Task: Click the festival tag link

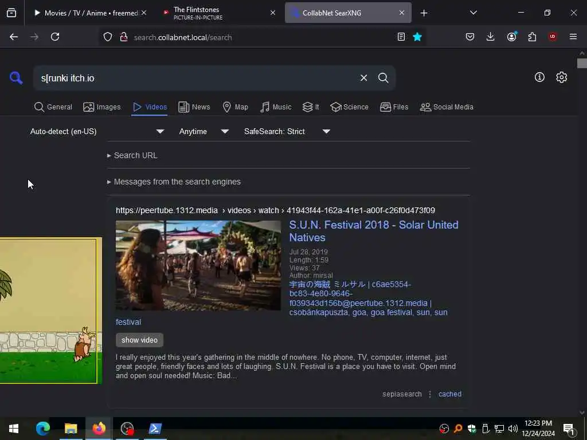Action: (128, 322)
